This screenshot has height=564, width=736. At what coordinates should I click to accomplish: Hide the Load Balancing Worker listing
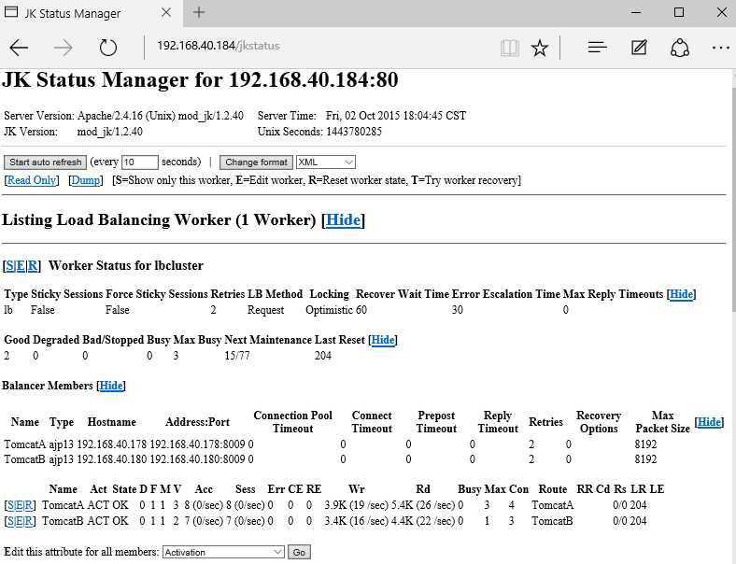pyautogui.click(x=344, y=220)
